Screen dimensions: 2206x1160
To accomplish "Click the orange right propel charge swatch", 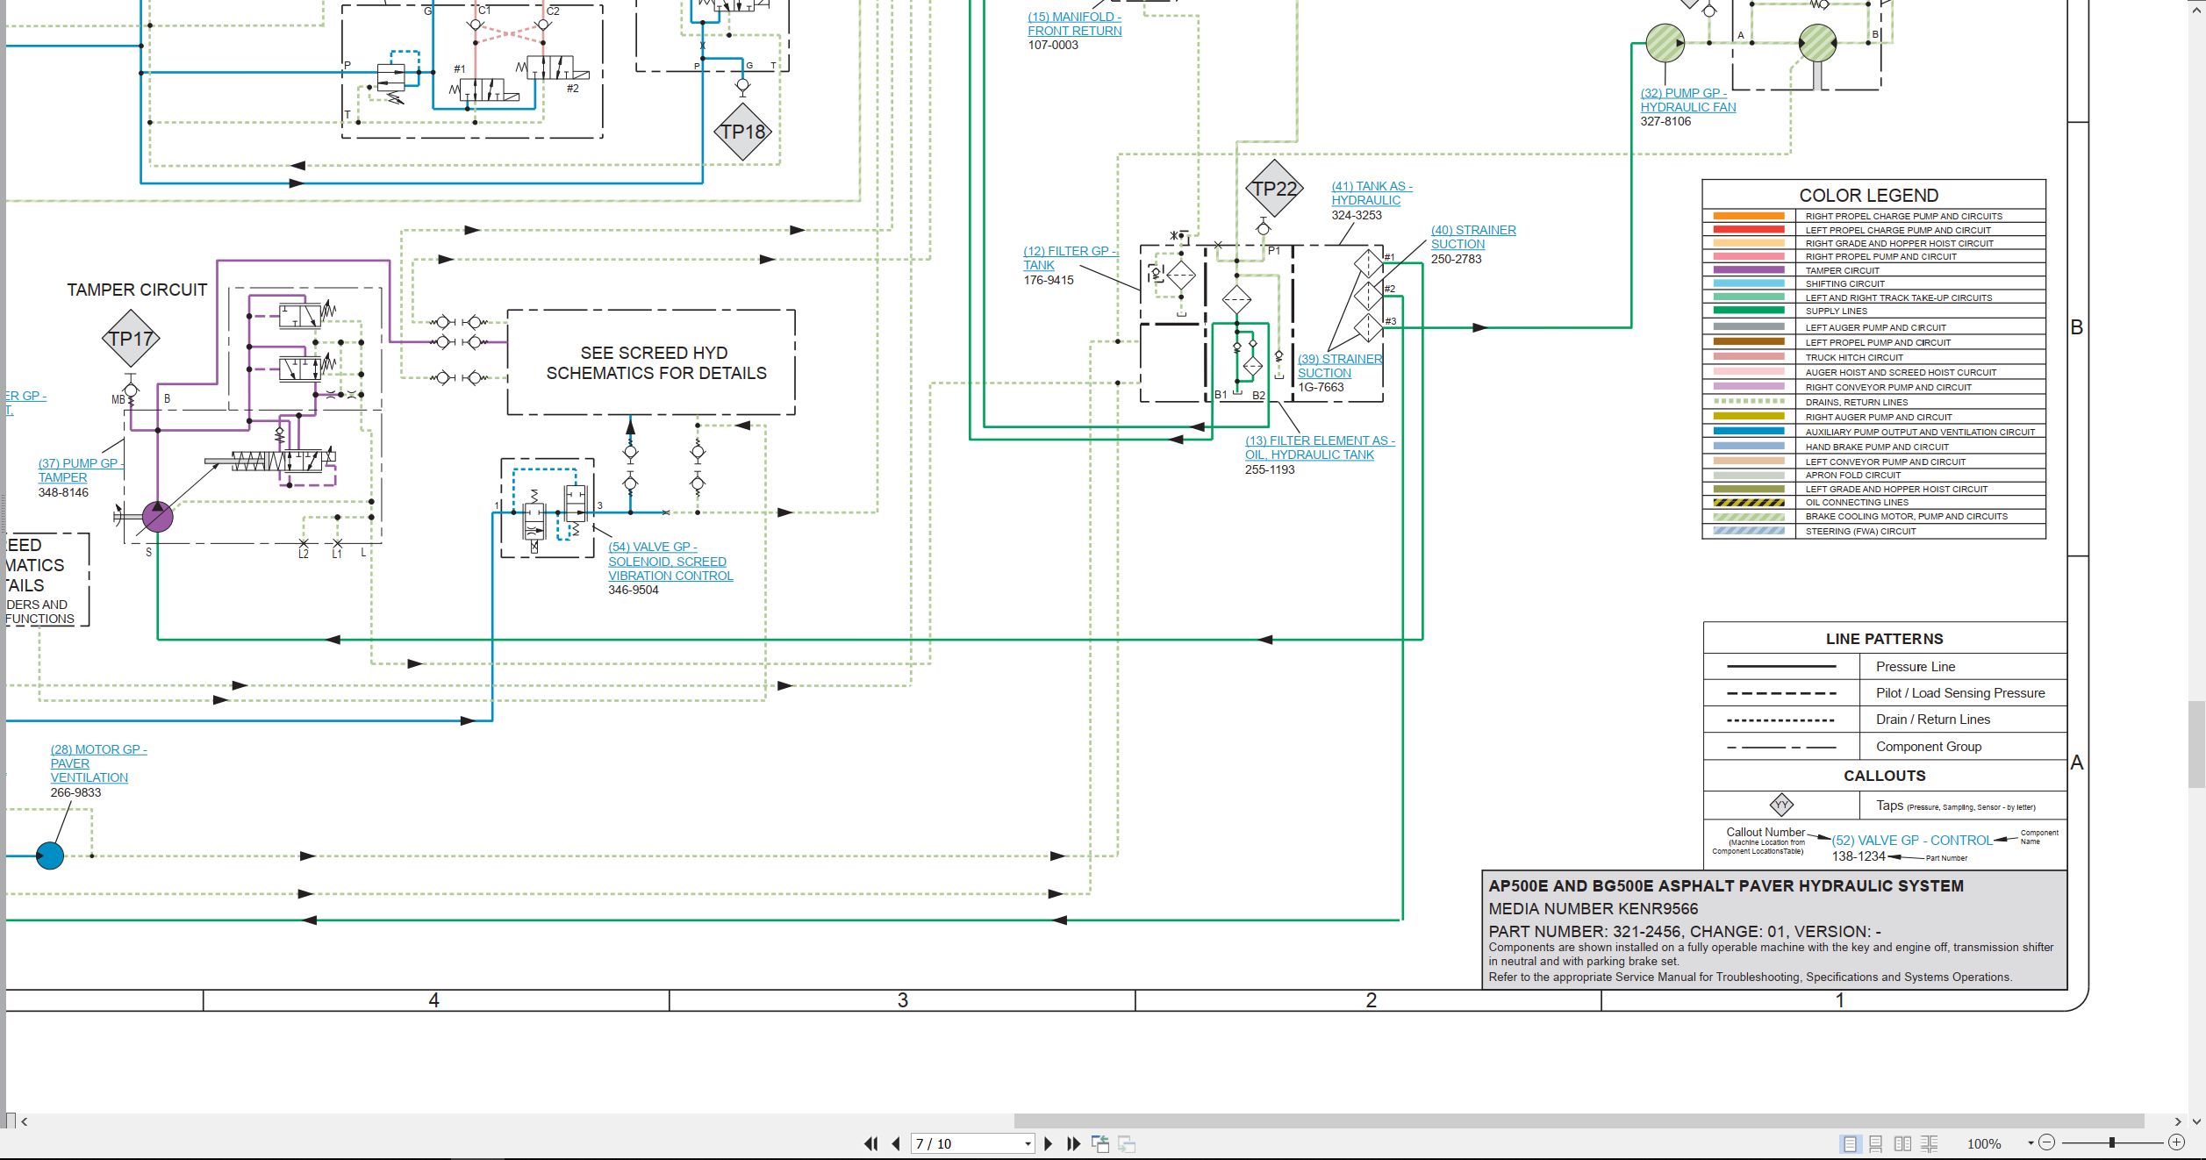I will coord(1749,216).
